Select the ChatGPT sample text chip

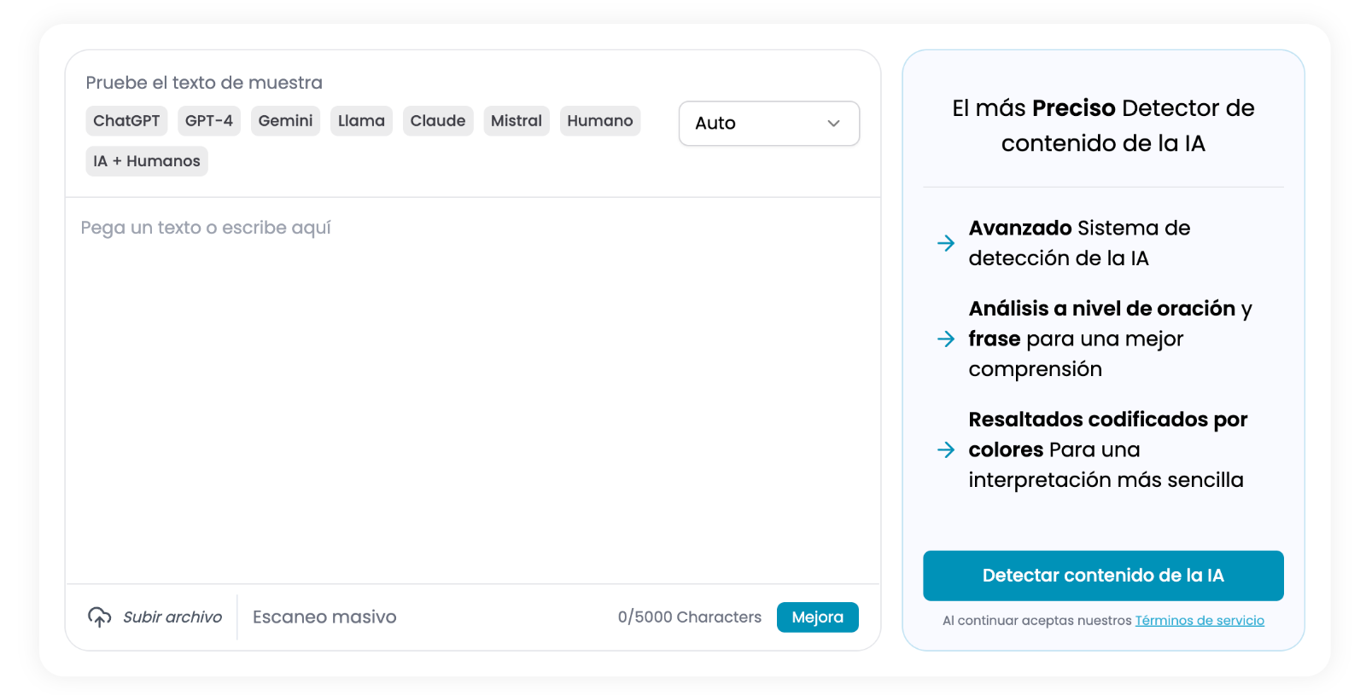tap(126, 121)
